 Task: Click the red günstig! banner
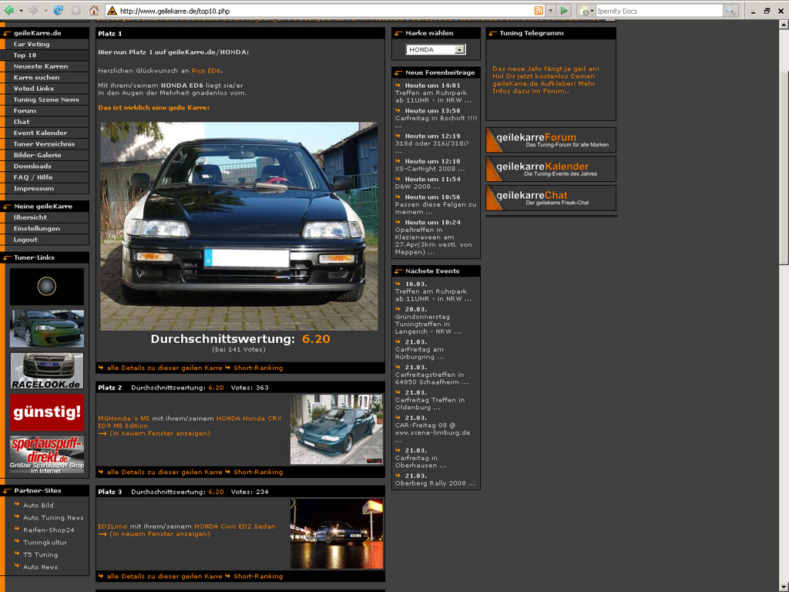pos(47,413)
